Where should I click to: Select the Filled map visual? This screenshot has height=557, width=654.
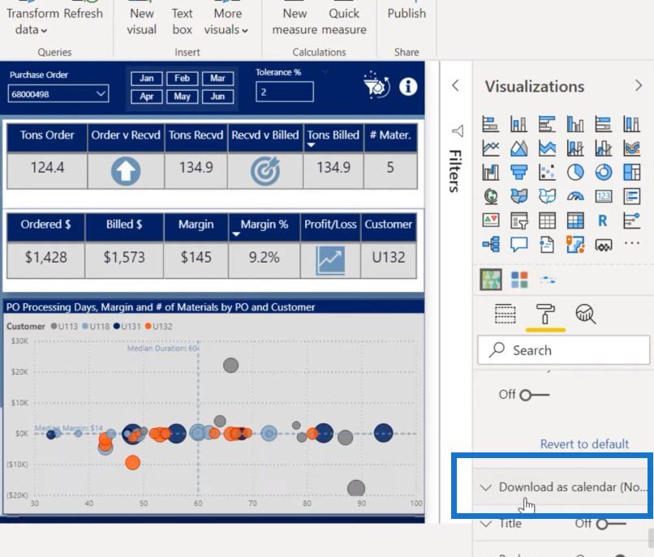coord(518,196)
